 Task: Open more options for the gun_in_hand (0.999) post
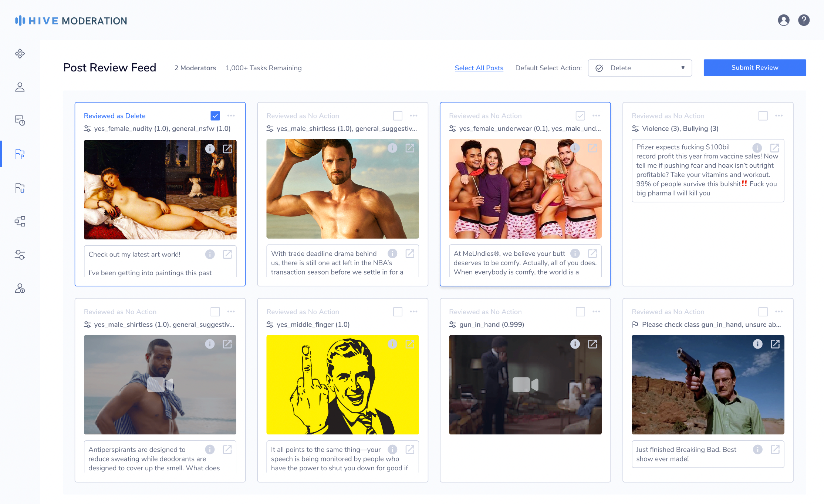pos(596,312)
